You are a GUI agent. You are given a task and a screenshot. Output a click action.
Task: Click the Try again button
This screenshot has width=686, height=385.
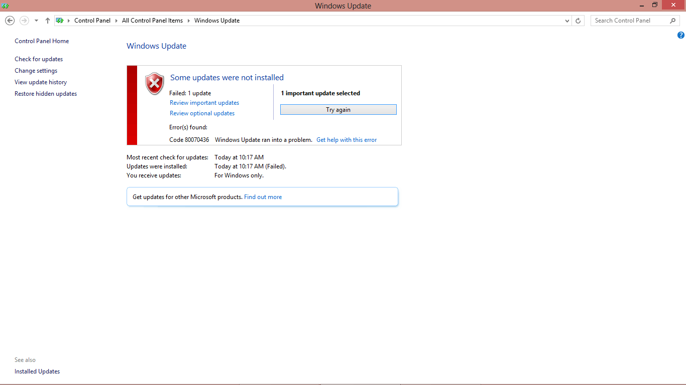click(x=338, y=109)
